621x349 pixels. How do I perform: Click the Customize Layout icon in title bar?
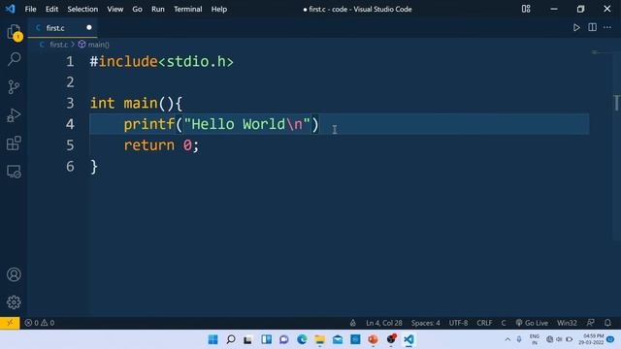coord(526,9)
